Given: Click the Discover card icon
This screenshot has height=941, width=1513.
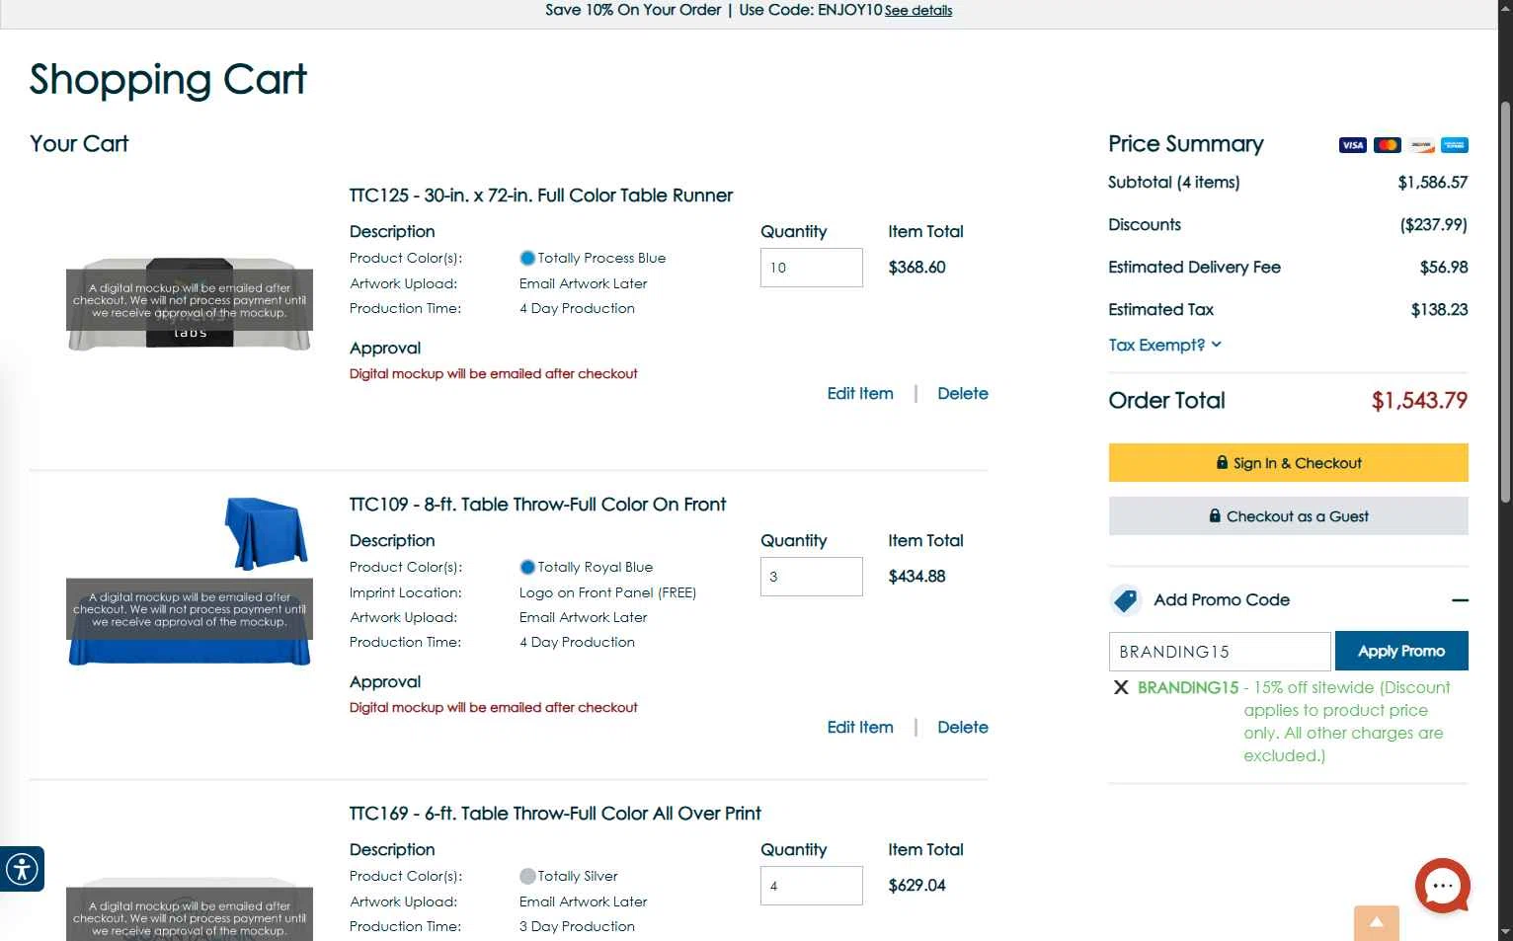Looking at the screenshot, I should click(x=1421, y=145).
